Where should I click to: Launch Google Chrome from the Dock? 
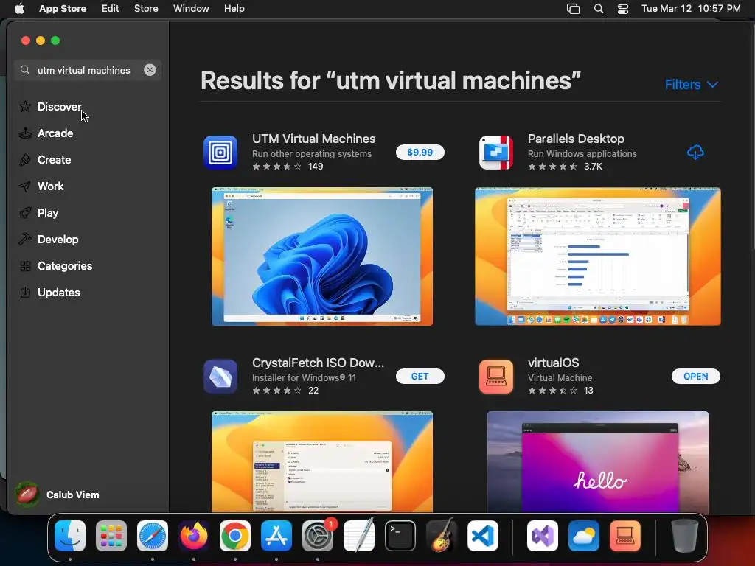point(235,536)
